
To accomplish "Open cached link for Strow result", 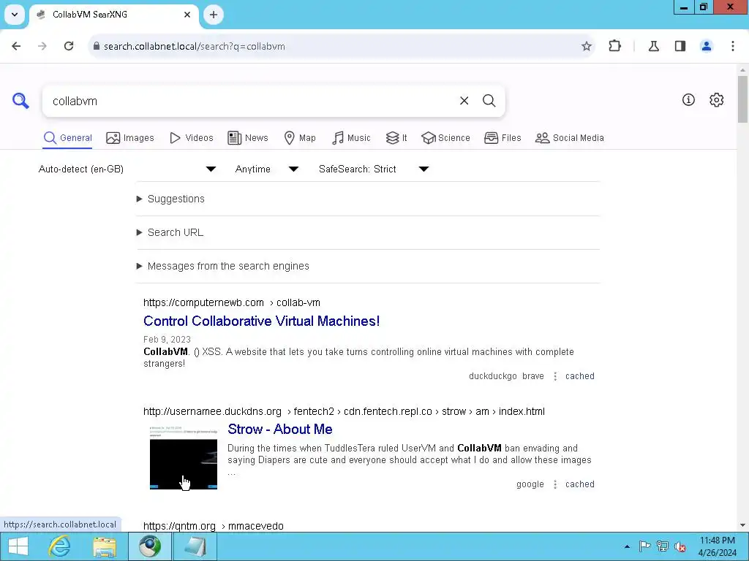I will click(580, 484).
